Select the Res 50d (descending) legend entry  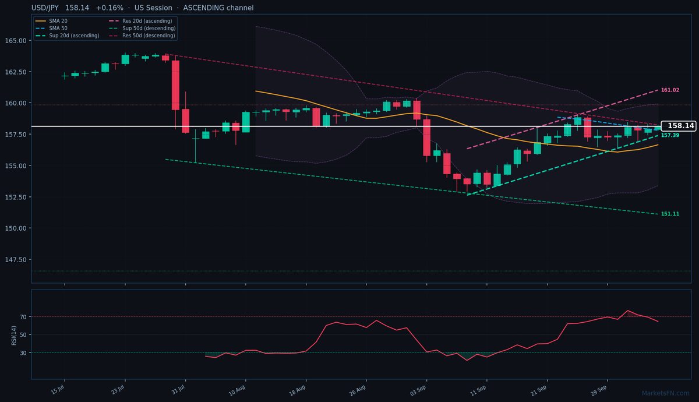pyautogui.click(x=142, y=36)
